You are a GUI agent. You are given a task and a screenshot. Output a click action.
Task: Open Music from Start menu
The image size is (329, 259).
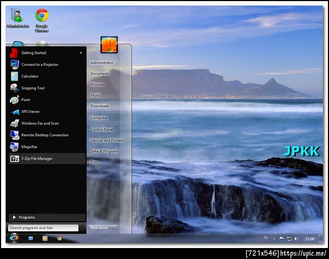click(95, 95)
